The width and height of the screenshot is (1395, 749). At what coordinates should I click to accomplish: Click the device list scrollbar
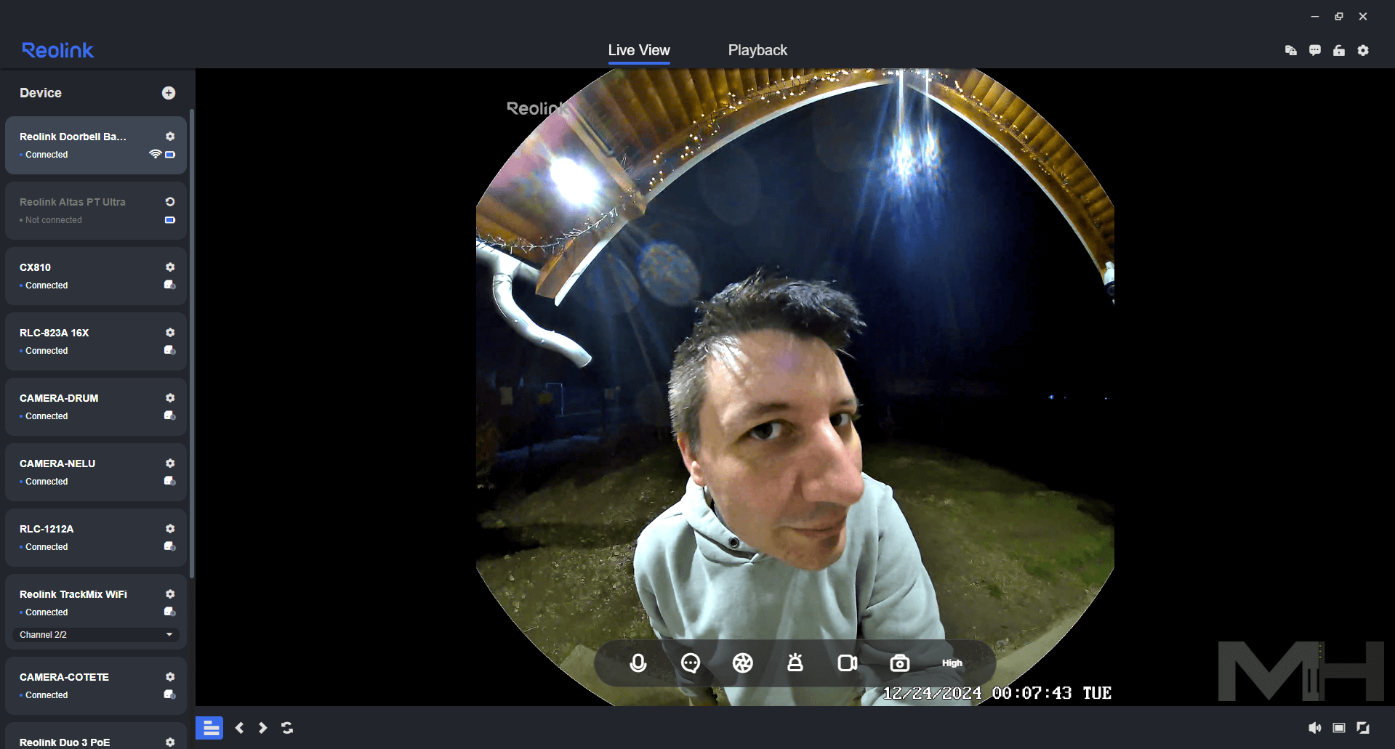192,343
